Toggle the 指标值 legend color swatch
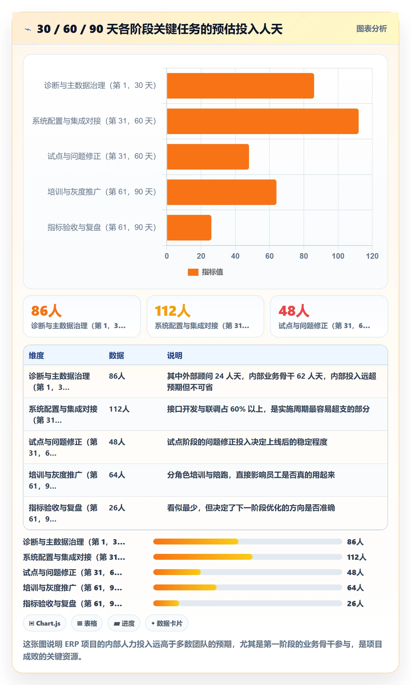This screenshot has height=685, width=411. (x=193, y=272)
